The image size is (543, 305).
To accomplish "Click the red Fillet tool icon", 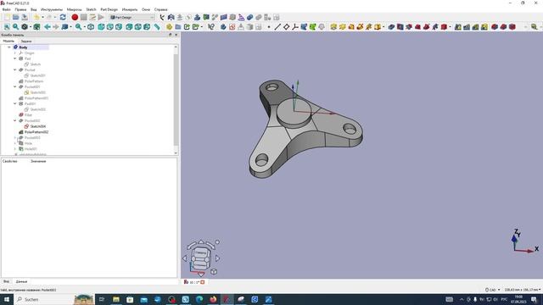I will coord(495,27).
